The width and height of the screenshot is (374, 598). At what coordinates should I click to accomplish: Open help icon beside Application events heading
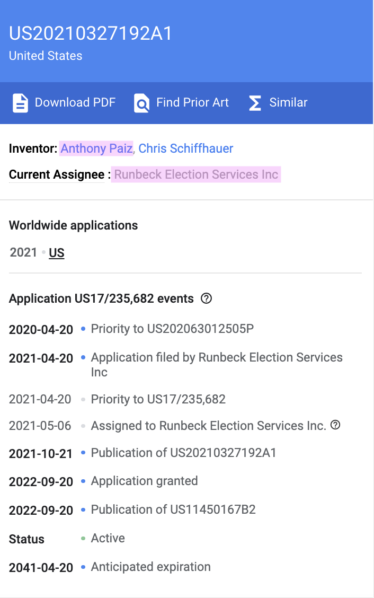207,298
